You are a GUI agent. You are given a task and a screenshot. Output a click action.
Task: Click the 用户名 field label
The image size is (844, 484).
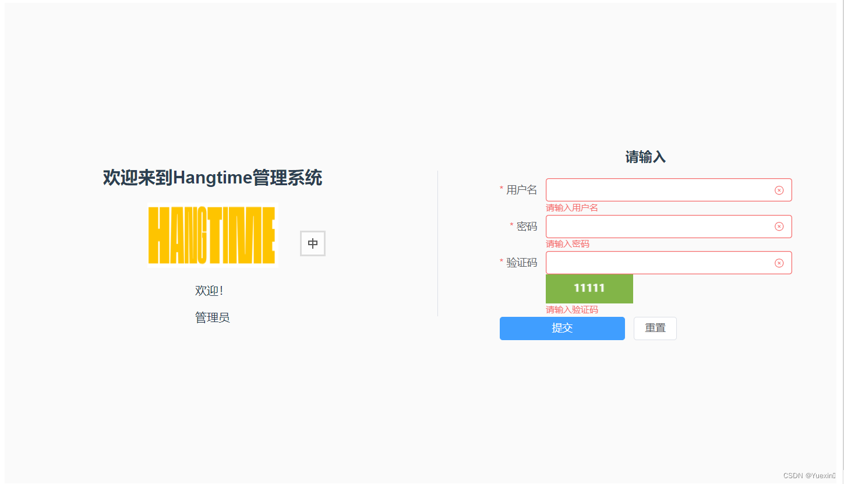[x=522, y=190]
